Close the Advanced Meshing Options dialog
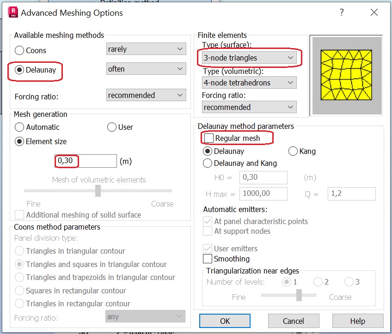The width and height of the screenshot is (392, 334). pos(374,12)
